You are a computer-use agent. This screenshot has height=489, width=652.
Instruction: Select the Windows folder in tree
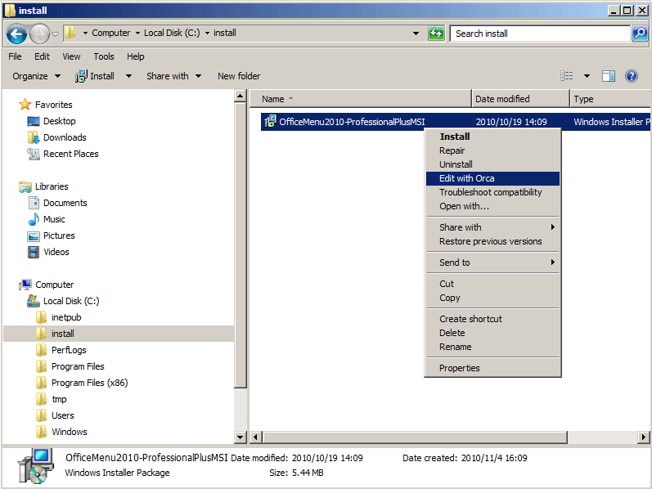coord(69,432)
